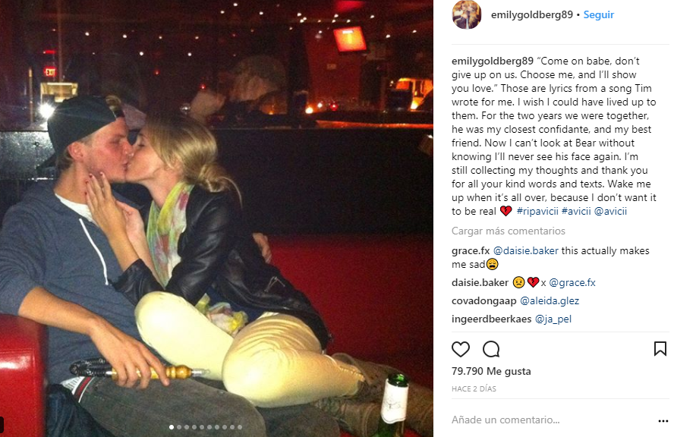Open emilygoldberg89 username in header
This screenshot has height=437, width=674.
click(532, 14)
